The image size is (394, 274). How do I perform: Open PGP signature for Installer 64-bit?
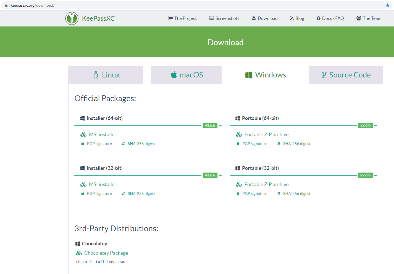tap(99, 144)
